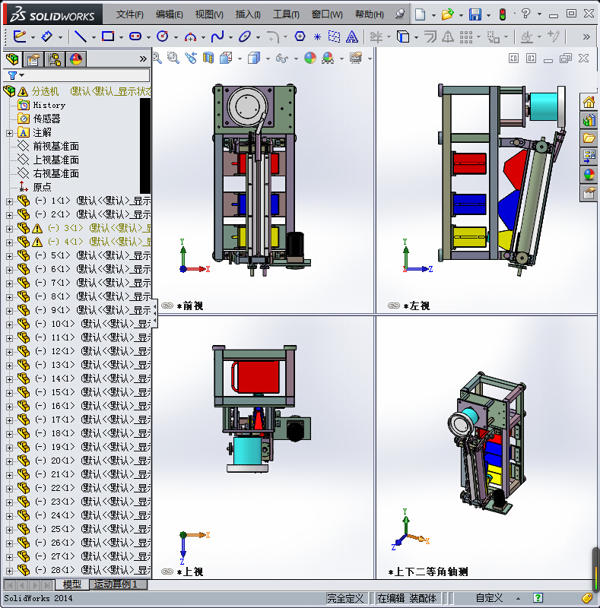
Task: Expand the hidden manager tabs chevron
Action: [x=143, y=59]
